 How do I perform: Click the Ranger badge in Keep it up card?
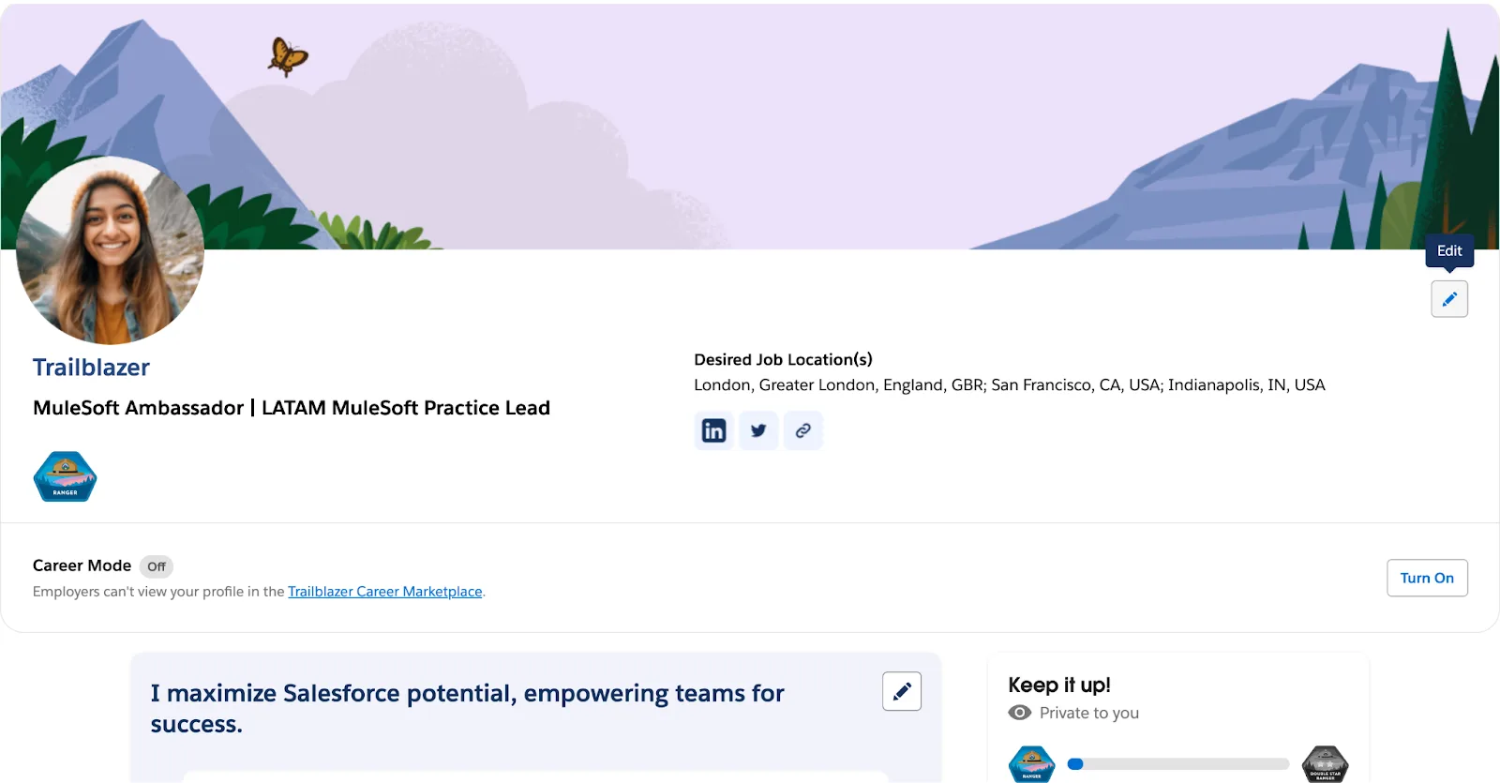click(x=1031, y=764)
